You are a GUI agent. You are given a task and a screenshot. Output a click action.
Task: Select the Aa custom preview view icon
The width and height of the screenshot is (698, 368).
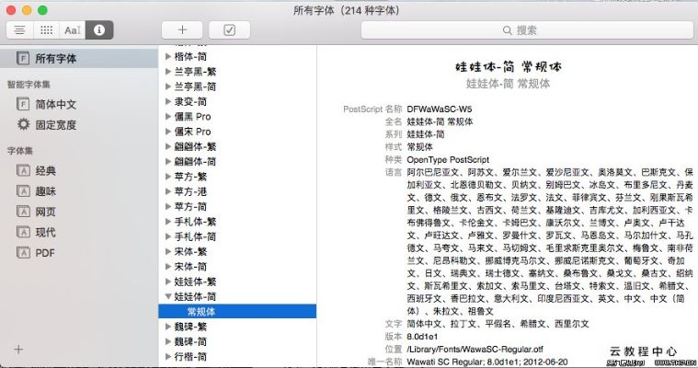(73, 29)
